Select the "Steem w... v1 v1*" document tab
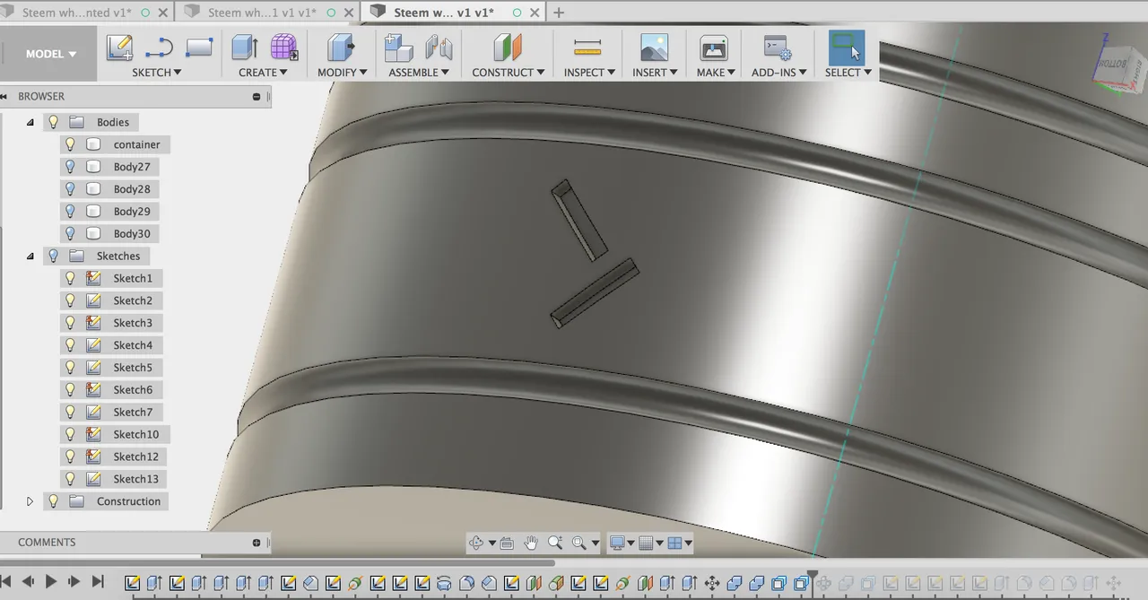 click(x=444, y=13)
